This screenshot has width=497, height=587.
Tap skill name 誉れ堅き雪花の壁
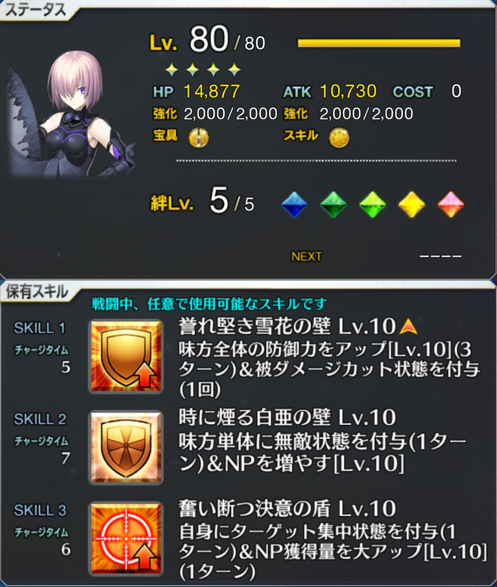[255, 326]
